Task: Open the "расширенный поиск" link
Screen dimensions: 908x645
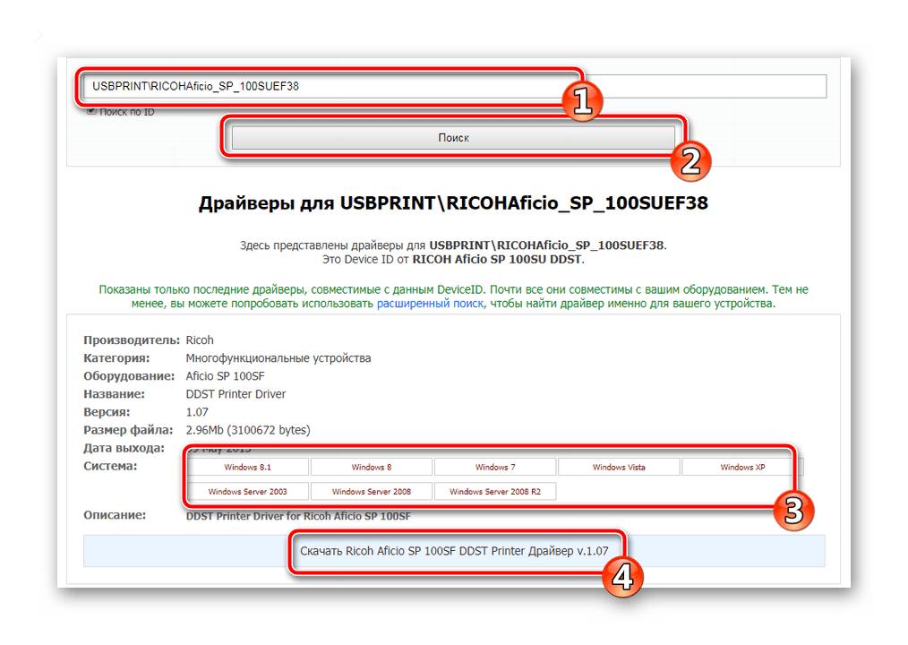Action: pyautogui.click(x=430, y=305)
